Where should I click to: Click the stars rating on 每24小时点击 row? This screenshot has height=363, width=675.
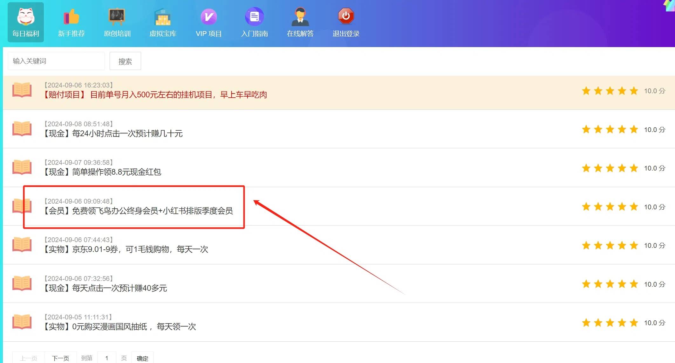[610, 129]
